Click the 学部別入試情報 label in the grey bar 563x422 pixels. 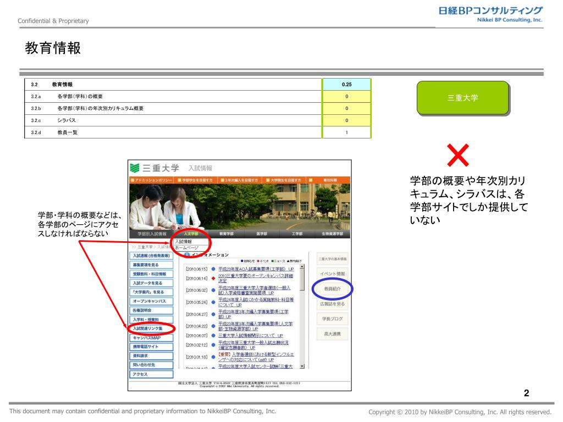point(152,234)
